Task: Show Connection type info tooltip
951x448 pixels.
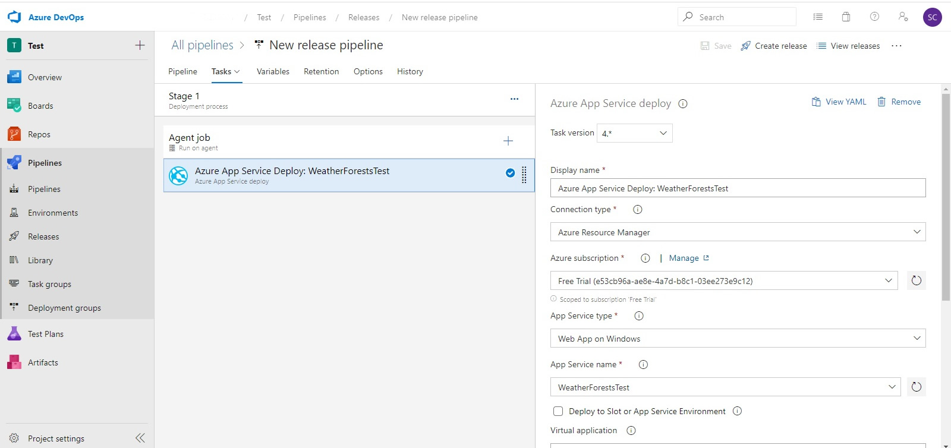Action: click(638, 209)
